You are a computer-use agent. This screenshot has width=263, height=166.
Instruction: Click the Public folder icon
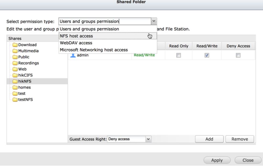(15, 57)
